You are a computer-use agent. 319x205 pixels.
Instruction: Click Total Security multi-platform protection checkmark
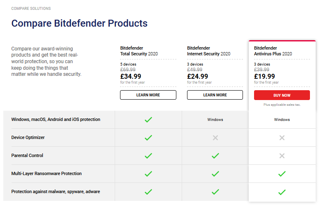(148, 120)
